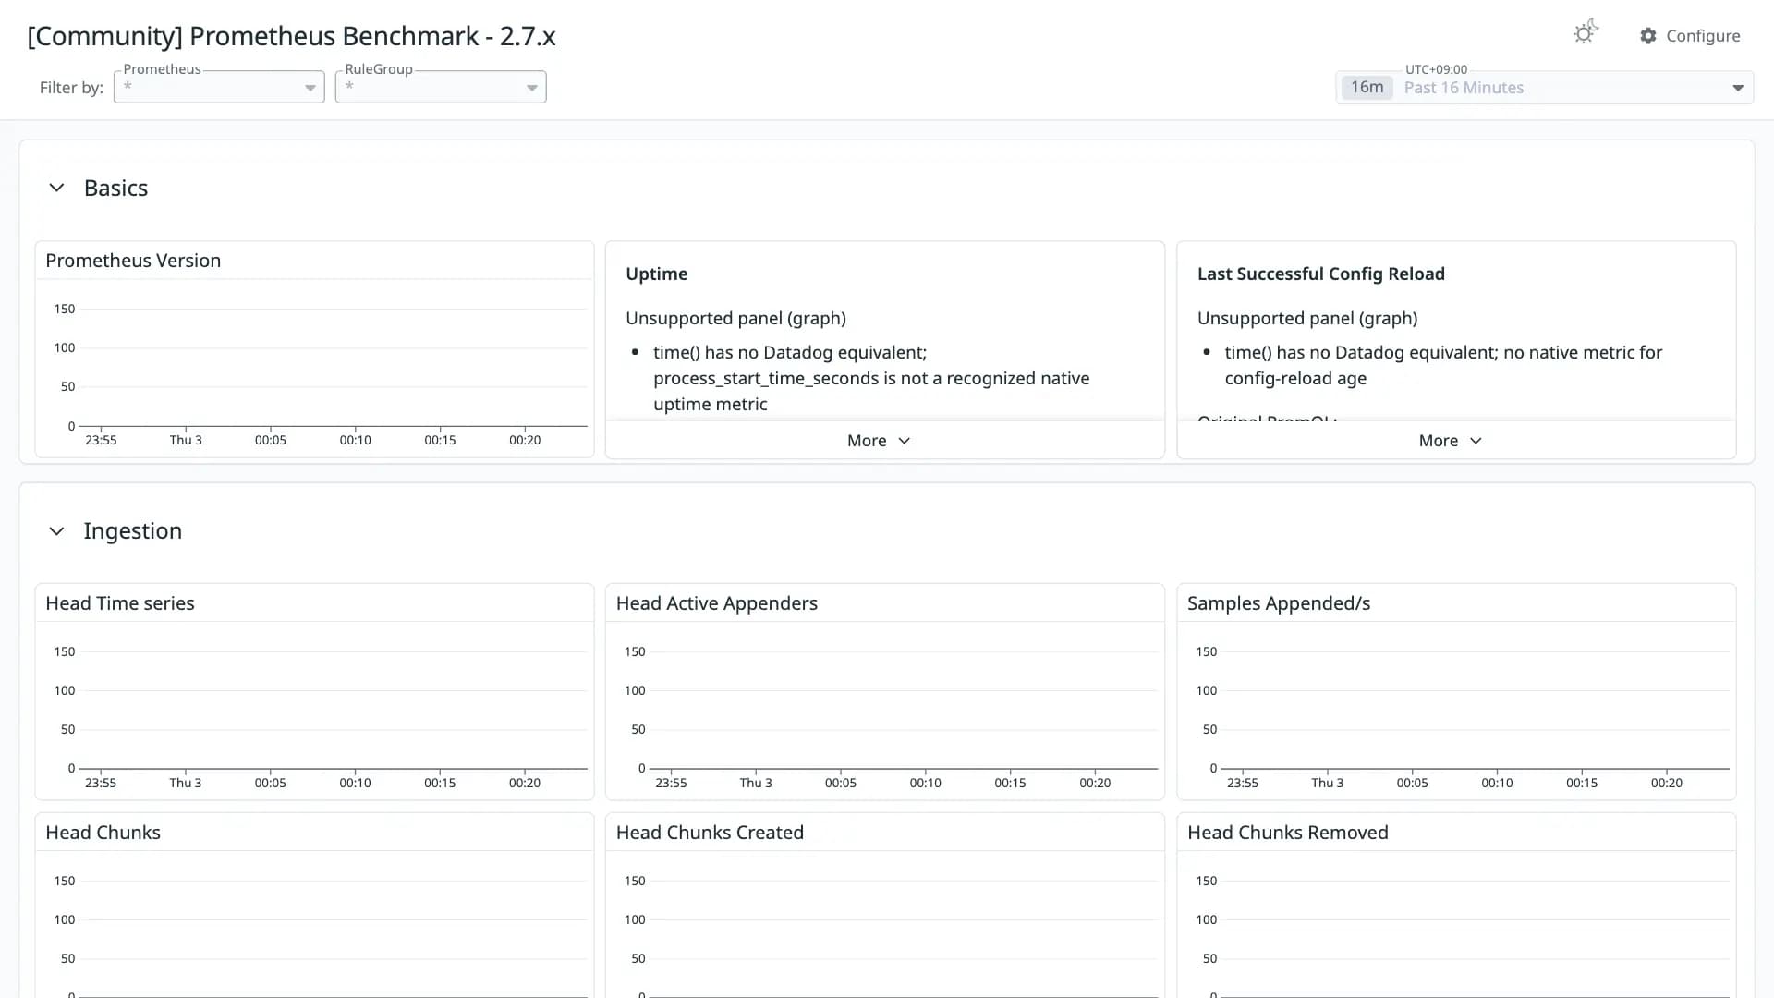Click the Head Time series graph area
Screen dimensions: 1774x998
click(x=314, y=710)
